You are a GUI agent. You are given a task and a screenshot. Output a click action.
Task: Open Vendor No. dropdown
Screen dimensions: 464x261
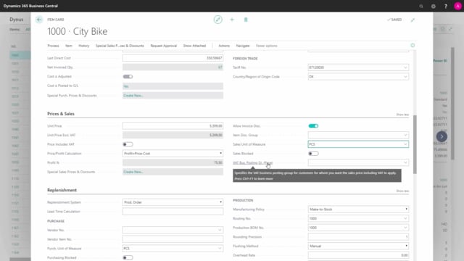click(x=220, y=231)
